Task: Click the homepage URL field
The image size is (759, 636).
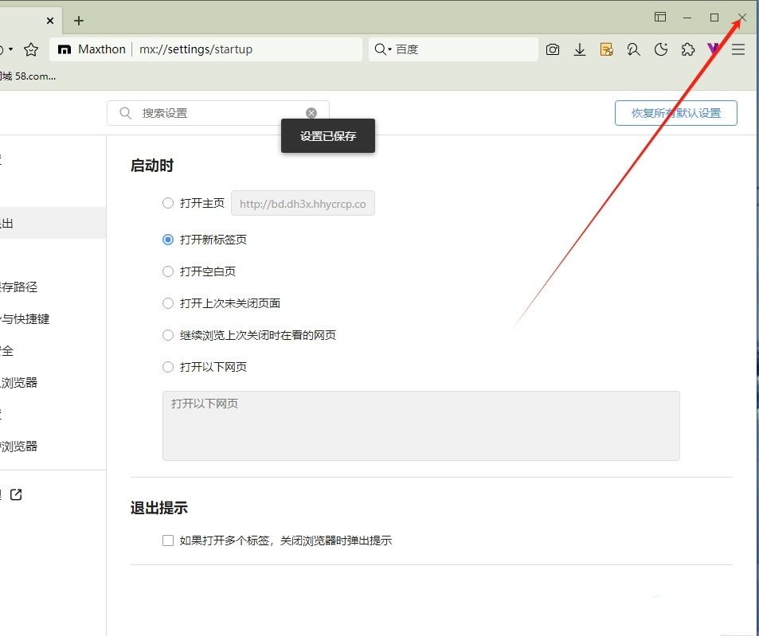Action: click(x=303, y=203)
